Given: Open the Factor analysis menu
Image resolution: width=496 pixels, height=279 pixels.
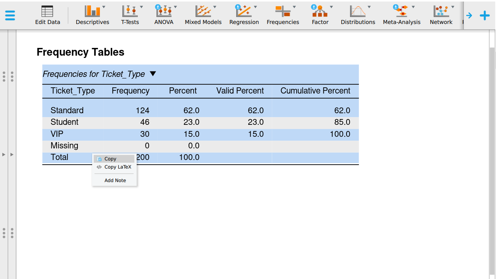Looking at the screenshot, I should point(320,15).
